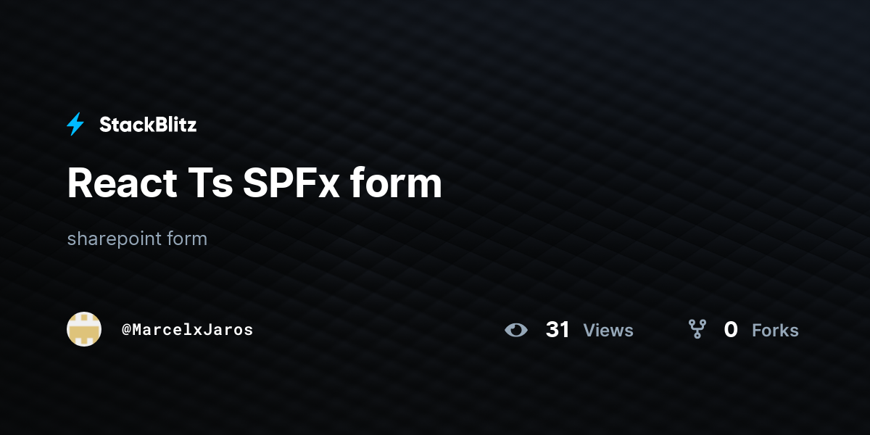Click the word React in the title

(122, 183)
